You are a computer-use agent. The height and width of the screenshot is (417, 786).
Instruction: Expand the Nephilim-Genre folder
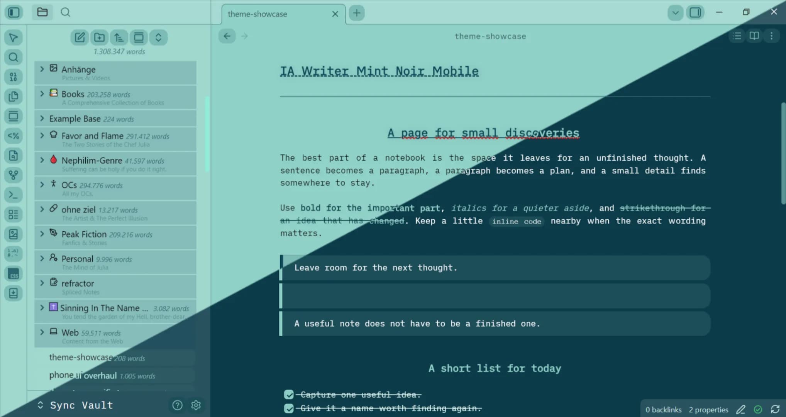tap(42, 160)
